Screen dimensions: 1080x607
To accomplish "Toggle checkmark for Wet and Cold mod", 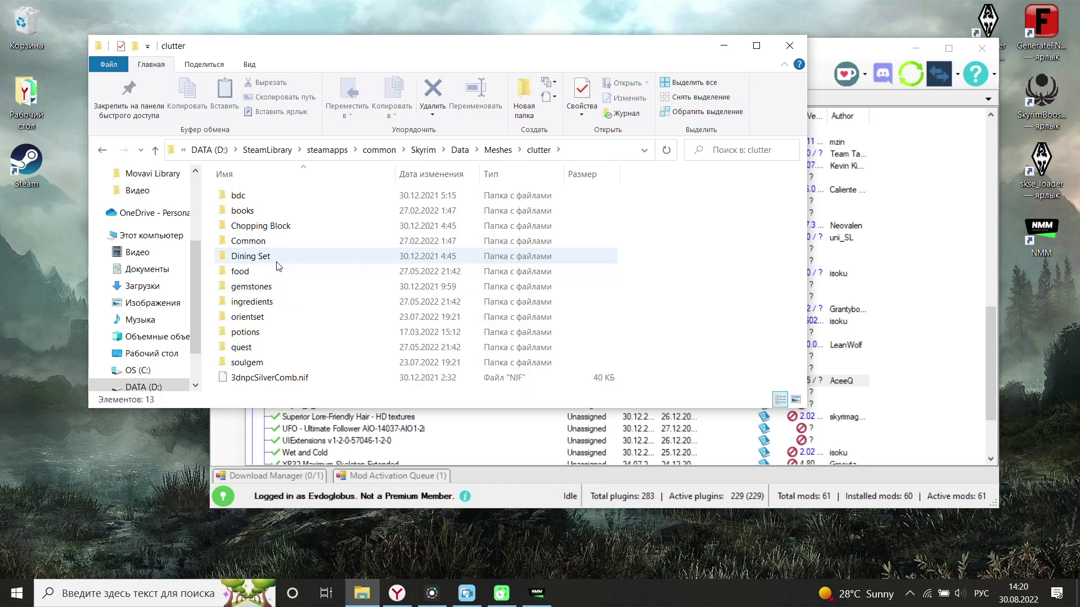I will [x=275, y=452].
